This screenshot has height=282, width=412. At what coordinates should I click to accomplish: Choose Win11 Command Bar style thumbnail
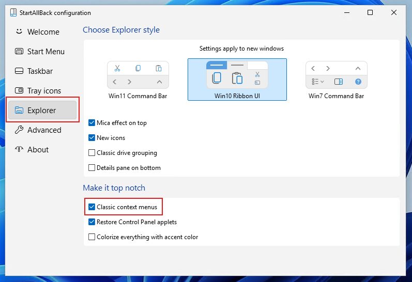click(138, 80)
